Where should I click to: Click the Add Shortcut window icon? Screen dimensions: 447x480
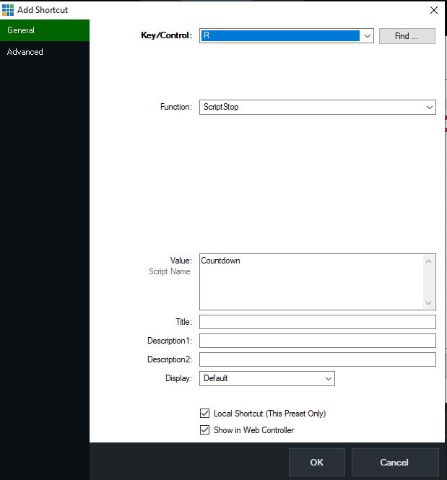pyautogui.click(x=9, y=10)
